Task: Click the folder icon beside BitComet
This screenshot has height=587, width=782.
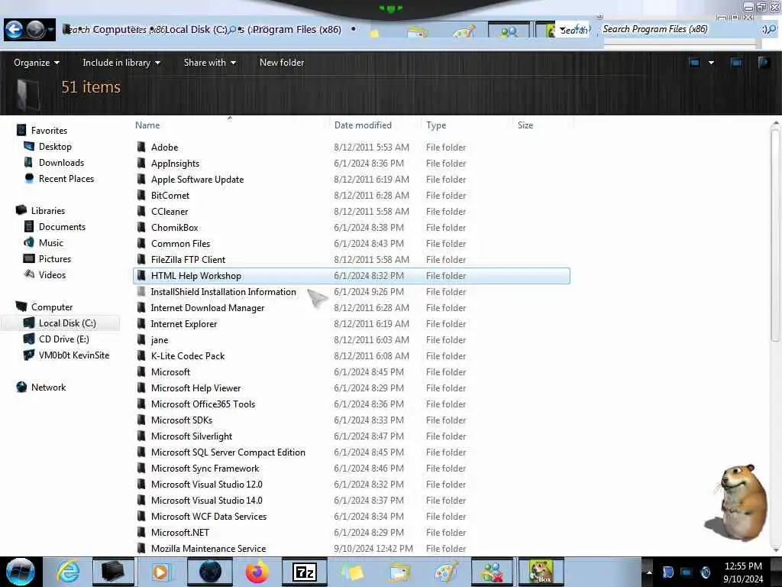Action: tap(141, 195)
